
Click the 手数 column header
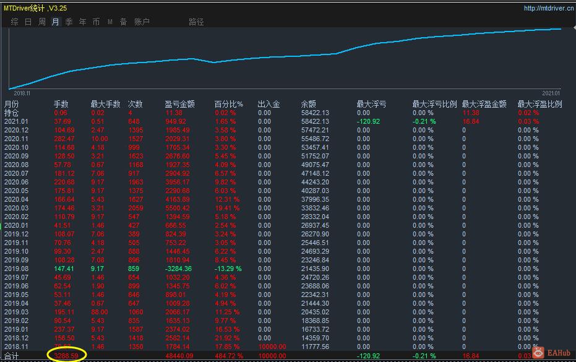[61, 104]
